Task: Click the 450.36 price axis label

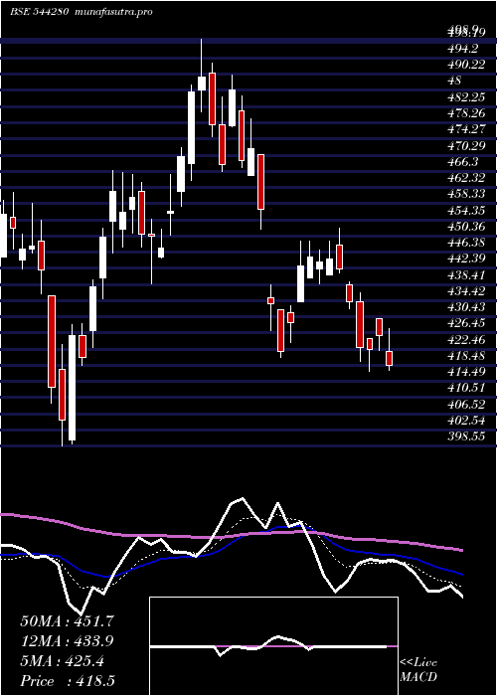Action: pyautogui.click(x=466, y=227)
